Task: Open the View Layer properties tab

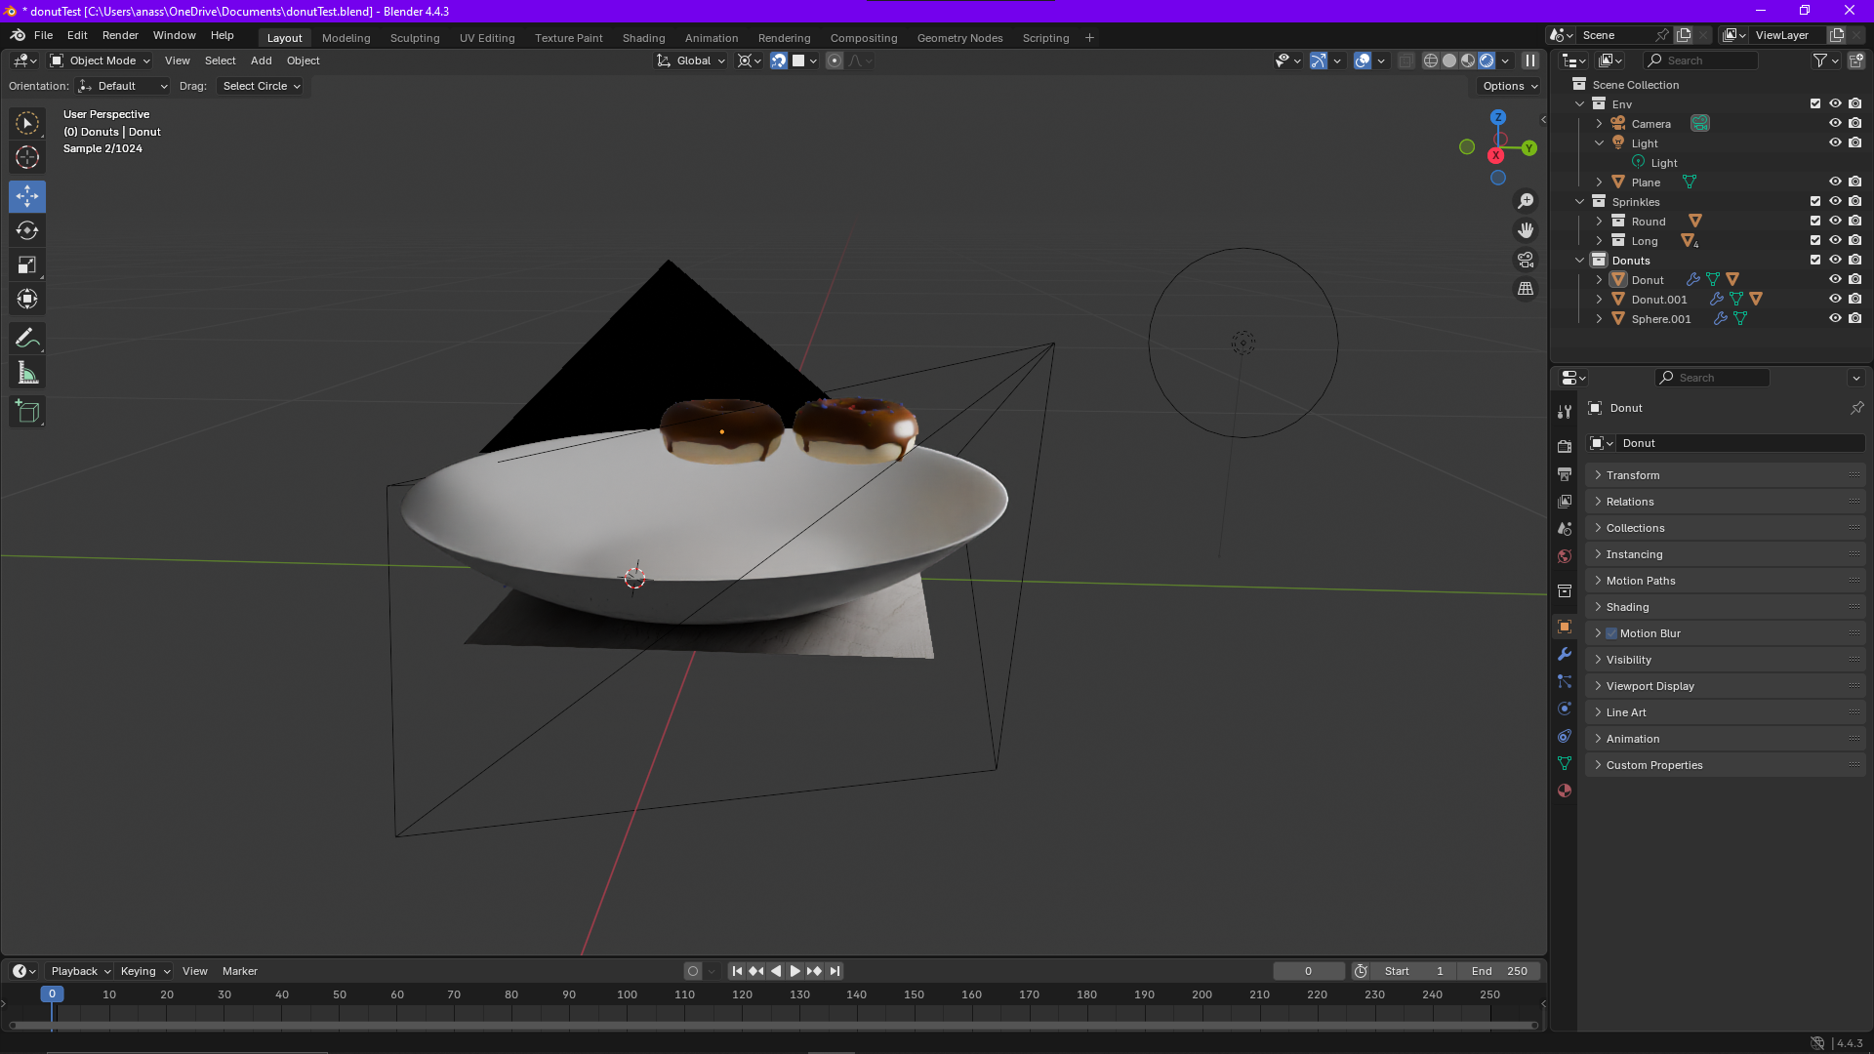Action: pyautogui.click(x=1565, y=502)
